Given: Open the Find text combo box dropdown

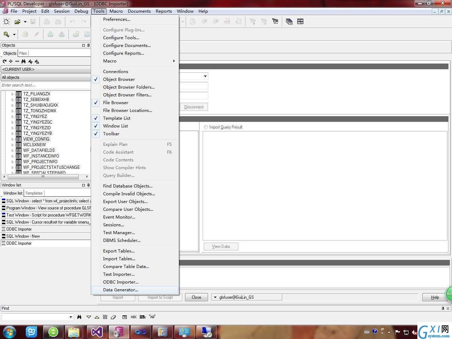Looking at the screenshot, I should click(x=70, y=317).
